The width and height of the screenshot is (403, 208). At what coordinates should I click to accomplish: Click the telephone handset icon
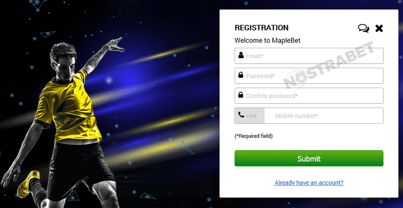[241, 115]
